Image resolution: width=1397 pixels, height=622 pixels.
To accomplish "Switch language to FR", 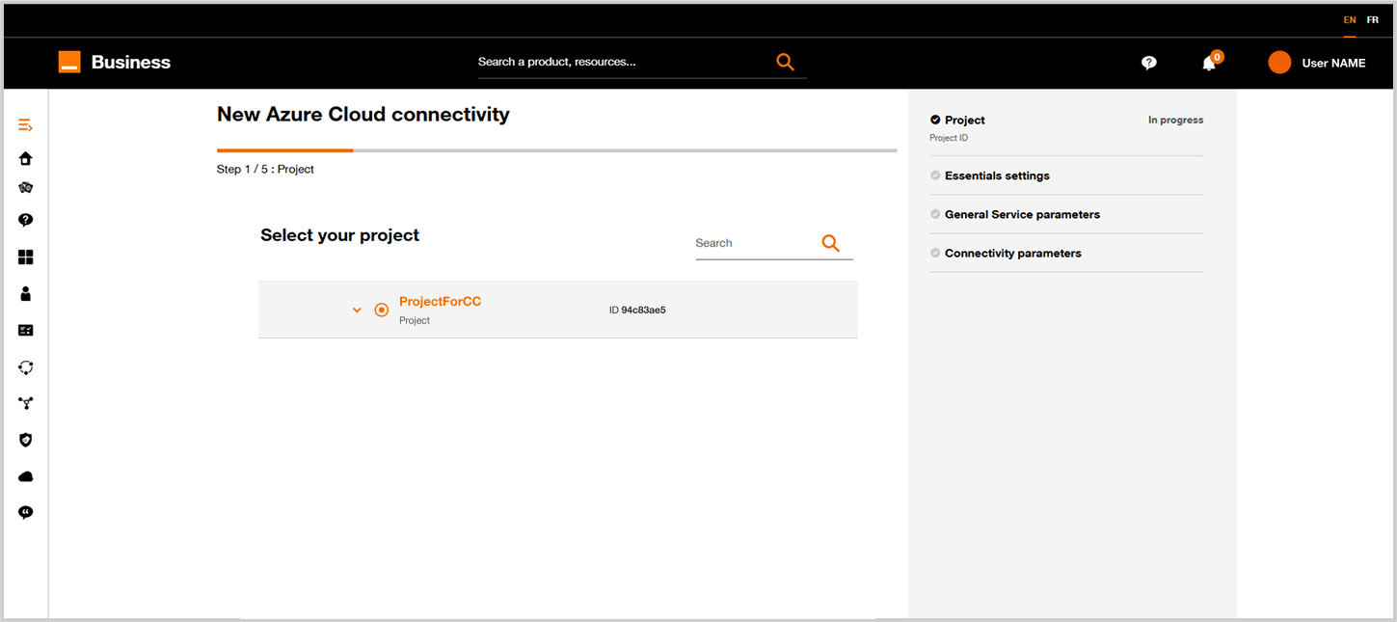I will 1373,20.
